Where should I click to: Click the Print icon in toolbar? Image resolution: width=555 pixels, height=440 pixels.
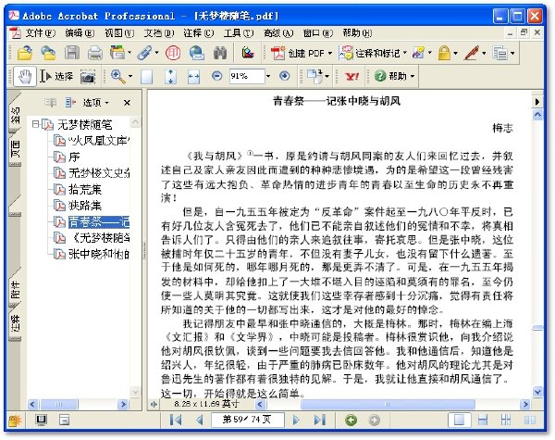coord(95,53)
